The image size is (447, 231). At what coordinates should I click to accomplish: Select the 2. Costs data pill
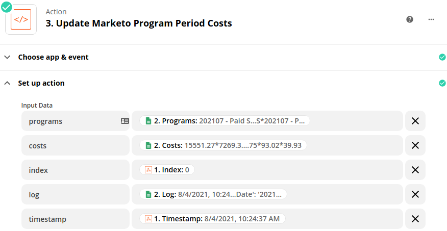coord(223,145)
